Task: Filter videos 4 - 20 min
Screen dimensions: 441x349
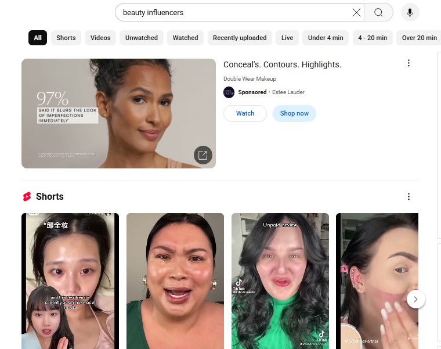Action: pos(373,38)
